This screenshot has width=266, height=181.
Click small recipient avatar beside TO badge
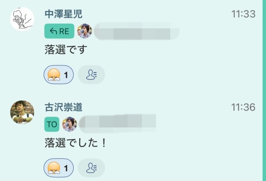tap(70, 124)
